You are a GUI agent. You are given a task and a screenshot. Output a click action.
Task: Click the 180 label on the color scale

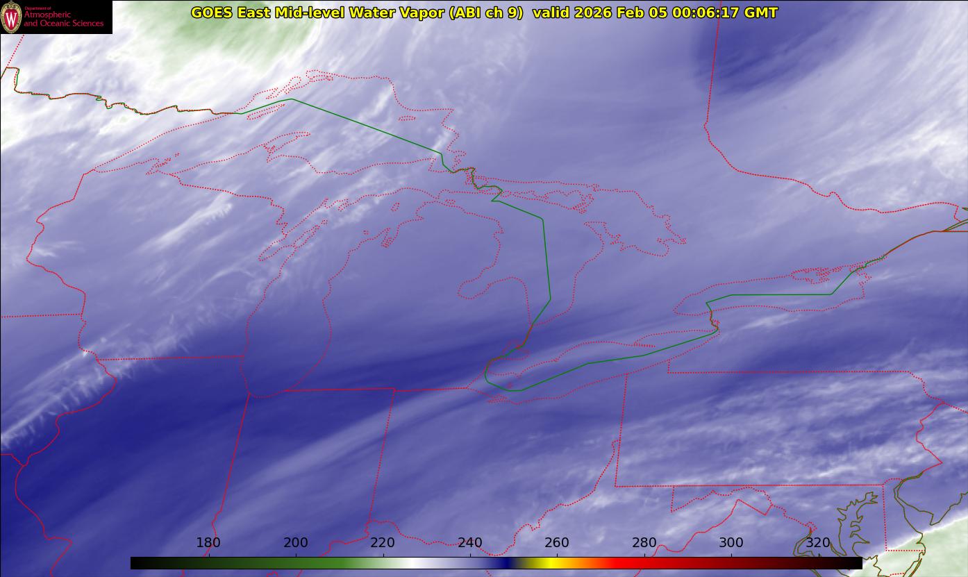coord(208,543)
